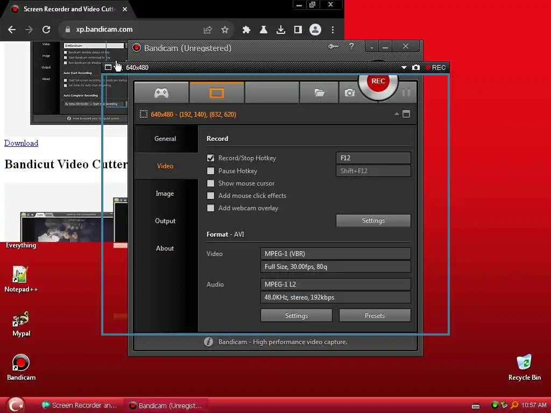Open the Bandicam output folder icon
Viewport: 551px width, 413px height.
(319, 92)
